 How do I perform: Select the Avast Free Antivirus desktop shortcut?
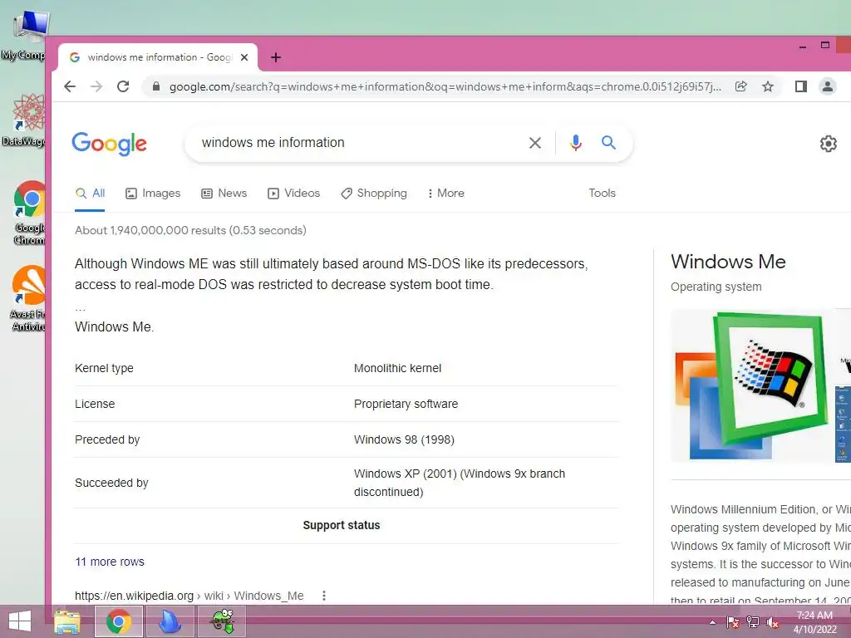[27, 298]
